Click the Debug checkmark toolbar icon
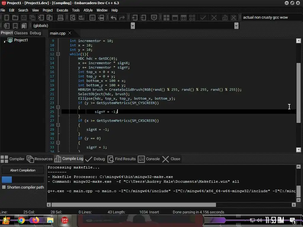303x227 pixels. pyautogui.click(x=203, y=17)
